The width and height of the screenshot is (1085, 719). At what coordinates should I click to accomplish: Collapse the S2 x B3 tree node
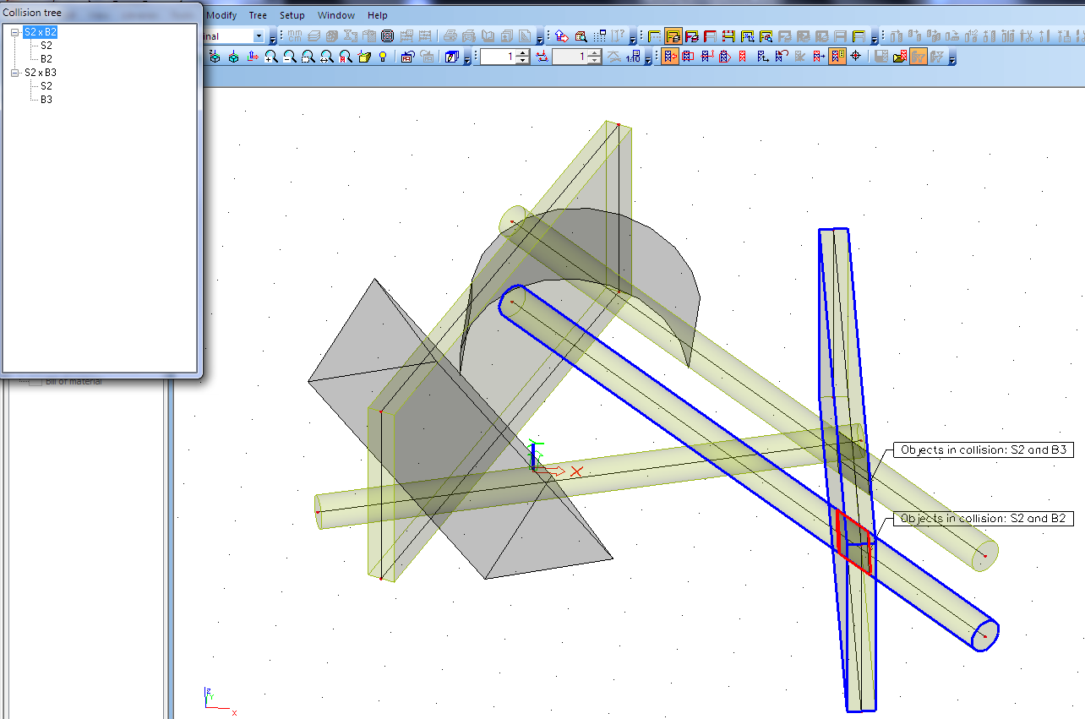pyautogui.click(x=15, y=73)
